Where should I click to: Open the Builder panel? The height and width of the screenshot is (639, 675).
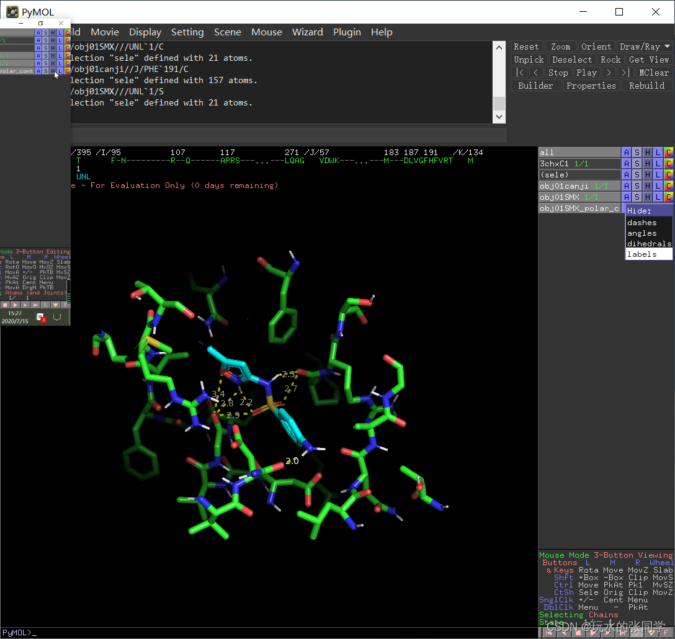click(x=535, y=86)
